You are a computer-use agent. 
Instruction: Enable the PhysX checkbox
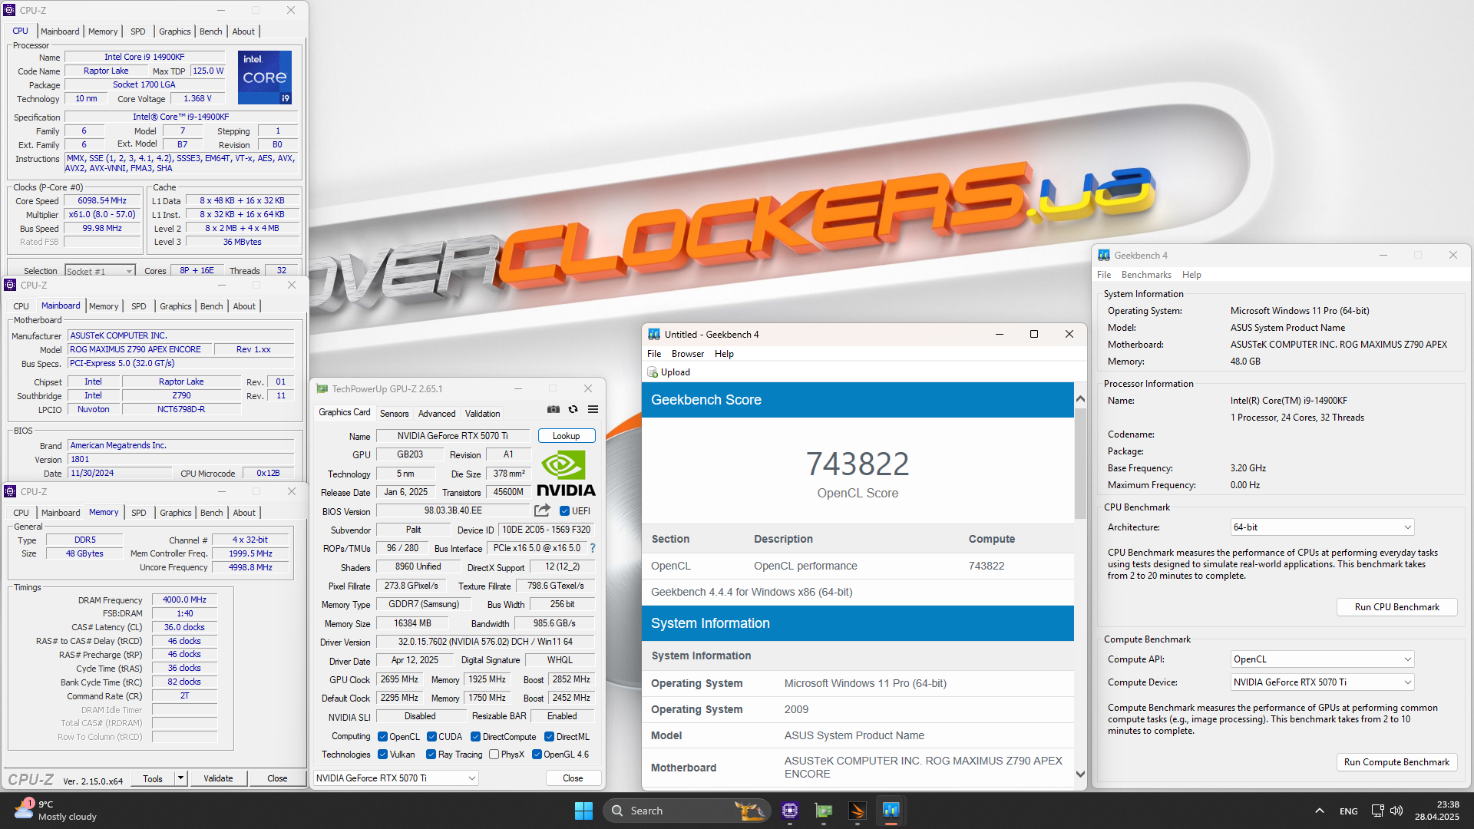tap(494, 755)
